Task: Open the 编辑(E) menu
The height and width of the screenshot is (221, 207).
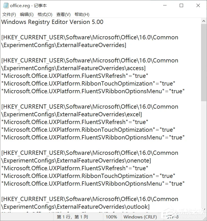Action: coord(27,14)
